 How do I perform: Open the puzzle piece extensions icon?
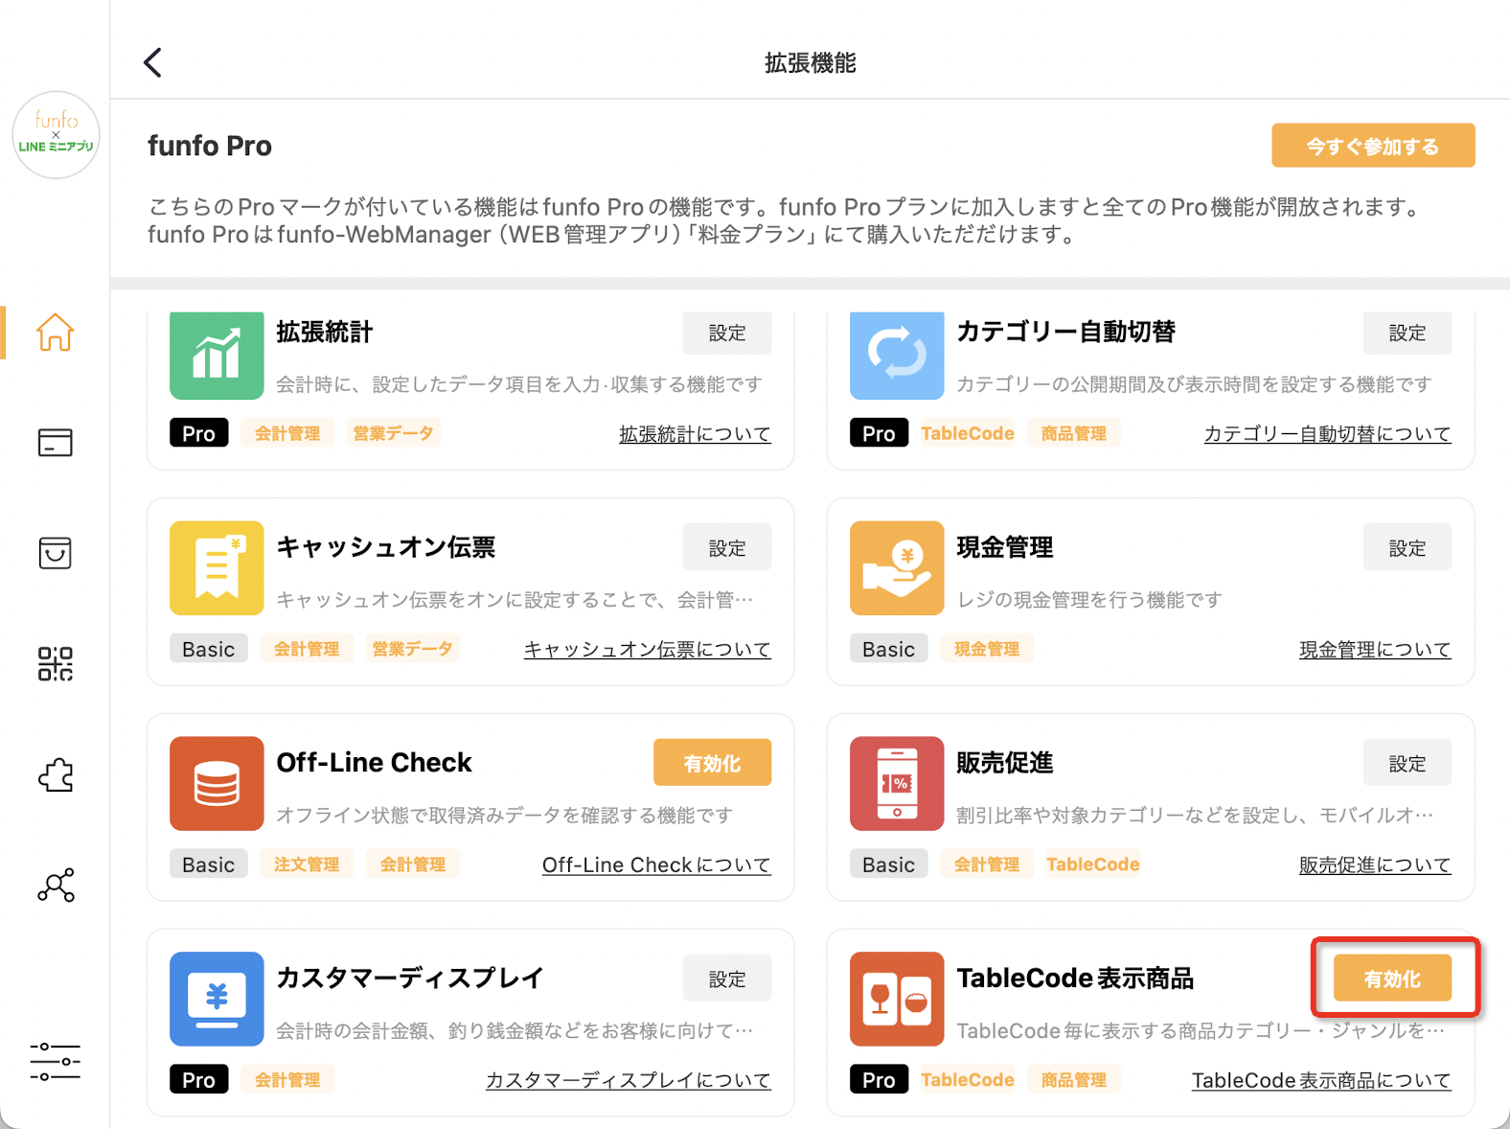[55, 774]
